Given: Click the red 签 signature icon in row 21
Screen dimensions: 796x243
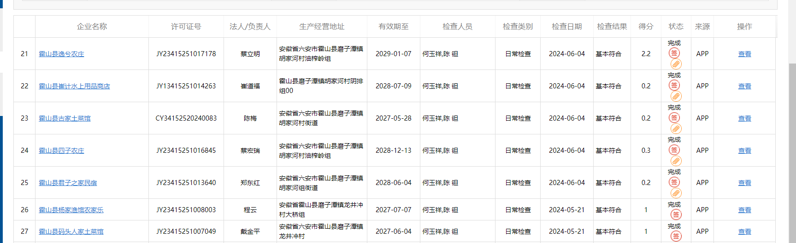Looking at the screenshot, I should coord(674,53).
